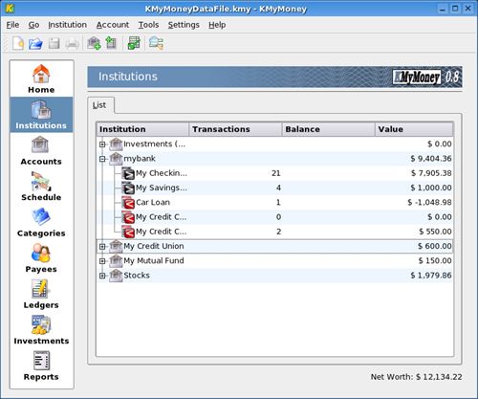This screenshot has height=399, width=478.
Task: Click the New institution toolbar icon
Action: [x=94, y=43]
